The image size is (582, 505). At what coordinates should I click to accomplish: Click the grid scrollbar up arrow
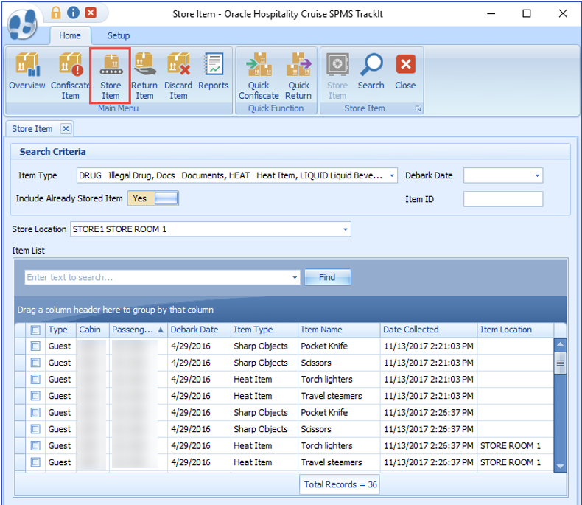(x=560, y=344)
